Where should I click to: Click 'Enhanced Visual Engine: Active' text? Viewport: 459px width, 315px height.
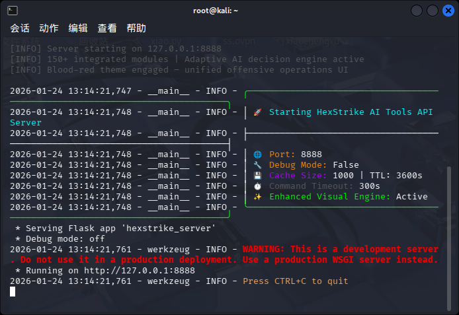click(349, 197)
